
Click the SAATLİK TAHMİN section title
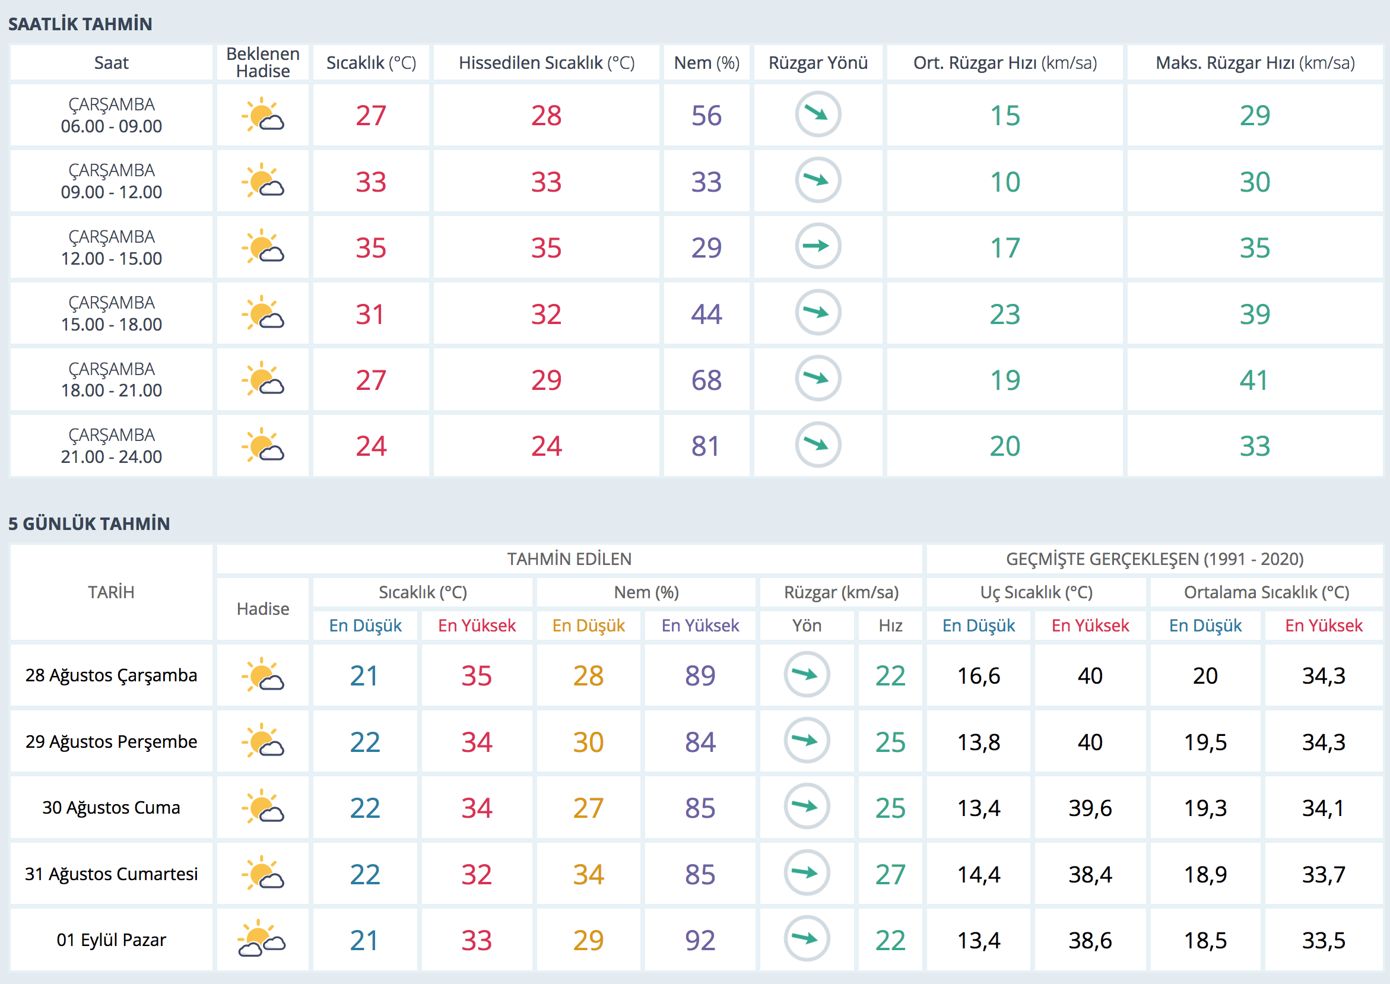tap(80, 24)
